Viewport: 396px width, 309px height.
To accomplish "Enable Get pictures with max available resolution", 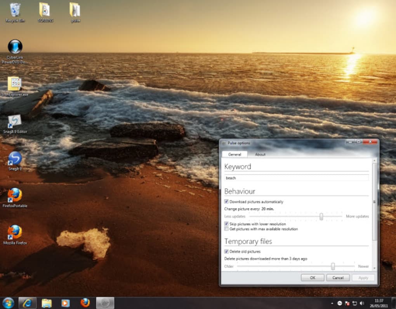I will [226, 229].
